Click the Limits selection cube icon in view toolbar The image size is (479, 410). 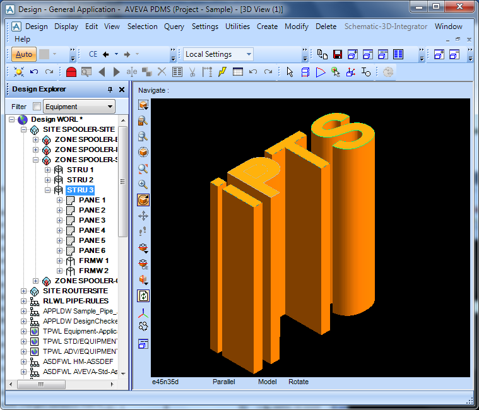point(143,105)
